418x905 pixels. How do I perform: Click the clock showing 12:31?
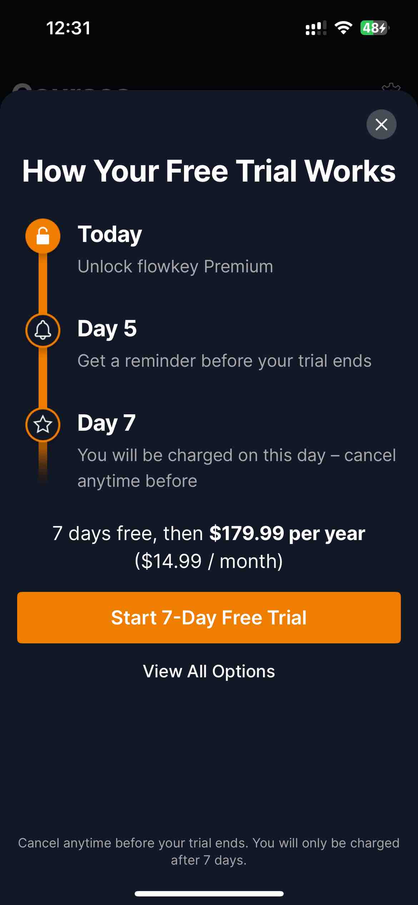[69, 29]
